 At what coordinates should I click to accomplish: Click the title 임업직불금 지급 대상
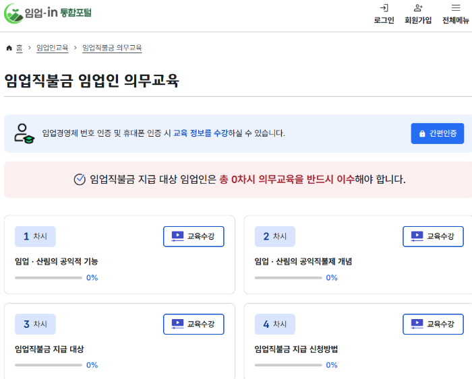(x=49, y=349)
